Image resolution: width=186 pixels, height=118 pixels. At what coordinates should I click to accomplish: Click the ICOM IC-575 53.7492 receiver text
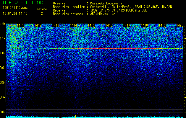(119, 10)
